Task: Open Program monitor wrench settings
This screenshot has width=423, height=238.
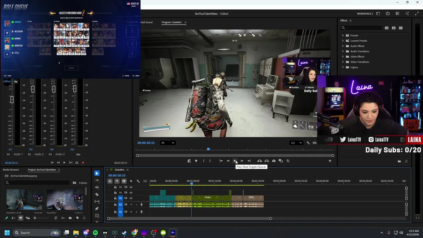Action: point(308,143)
